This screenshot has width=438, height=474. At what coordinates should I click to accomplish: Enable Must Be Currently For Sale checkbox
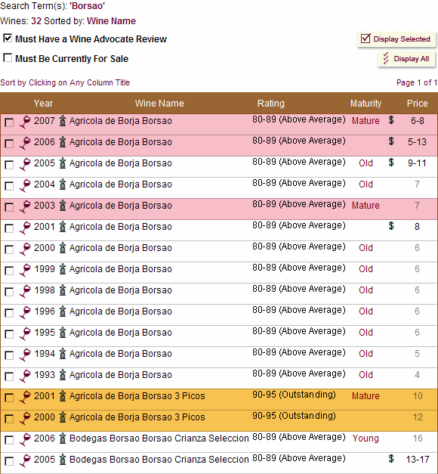(x=8, y=57)
